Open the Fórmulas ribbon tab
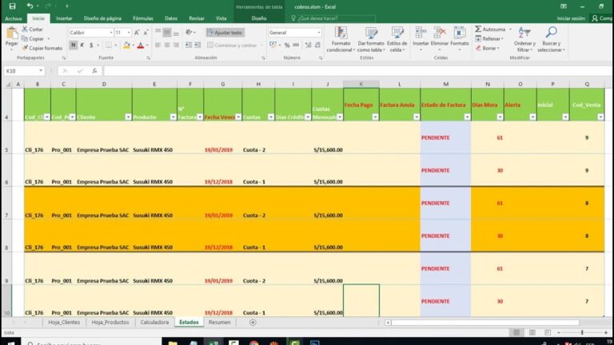Viewport: 614px width, 345px height. [143, 18]
